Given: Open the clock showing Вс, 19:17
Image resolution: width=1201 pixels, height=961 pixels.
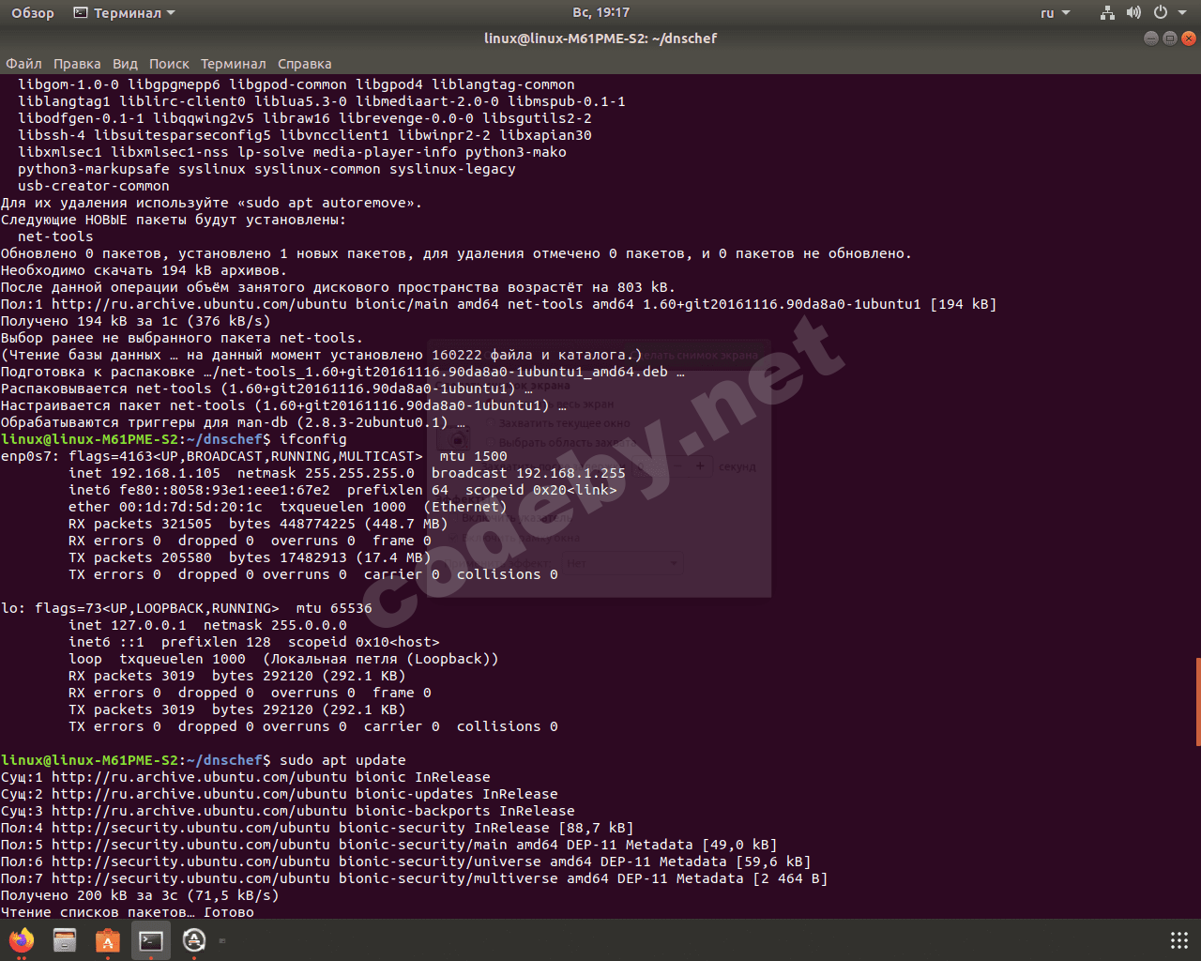Looking at the screenshot, I should 600,13.
